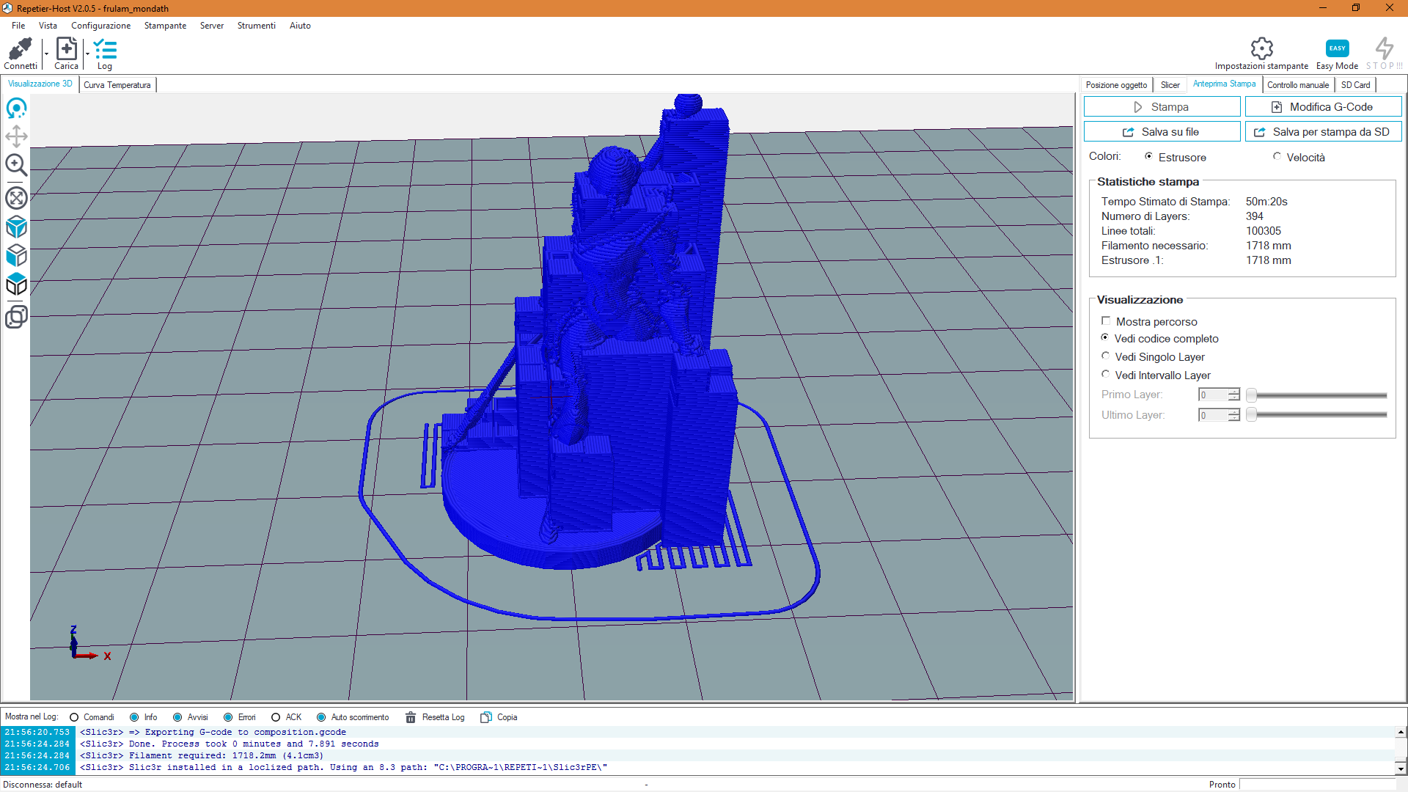1408x792 pixels.
Task: Open Impostazioni stampante gear icon
Action: (x=1261, y=49)
